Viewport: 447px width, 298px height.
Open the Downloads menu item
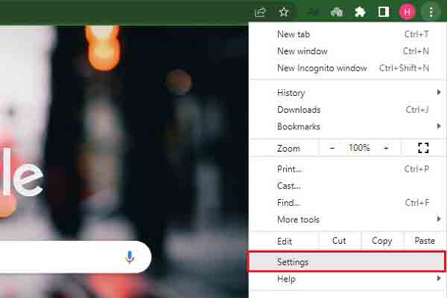(x=346, y=110)
